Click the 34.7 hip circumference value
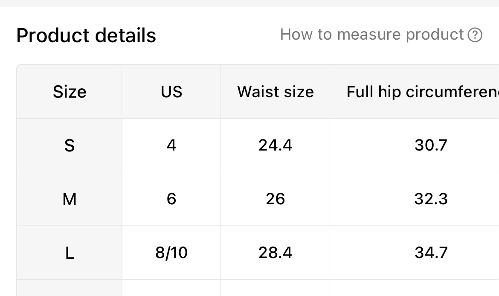The height and width of the screenshot is (296, 499). 431,253
